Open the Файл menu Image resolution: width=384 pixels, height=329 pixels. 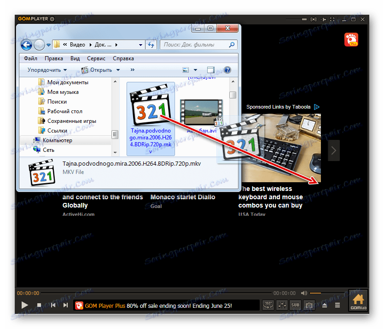point(30,58)
